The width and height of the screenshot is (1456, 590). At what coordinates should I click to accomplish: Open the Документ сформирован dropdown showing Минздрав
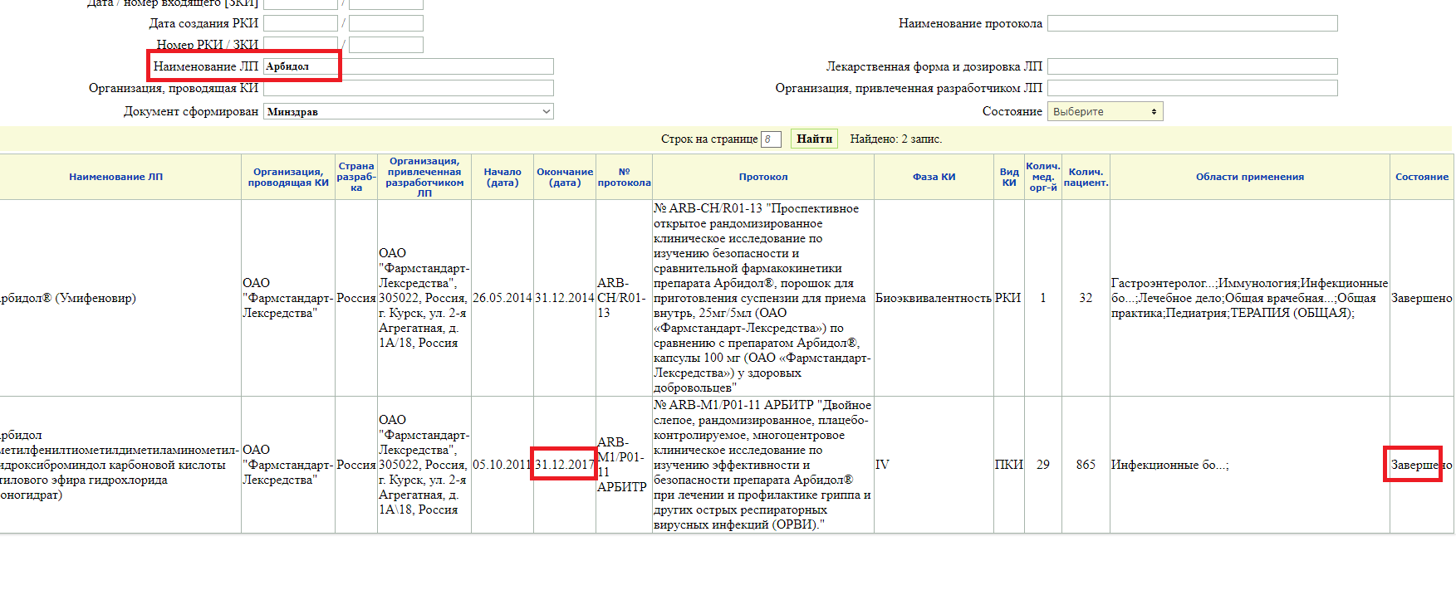tap(408, 111)
